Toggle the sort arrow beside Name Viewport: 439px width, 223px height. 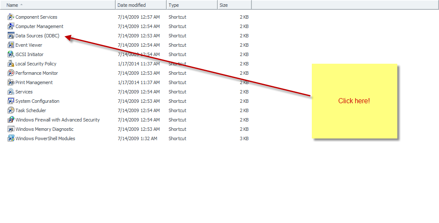tap(22, 5)
